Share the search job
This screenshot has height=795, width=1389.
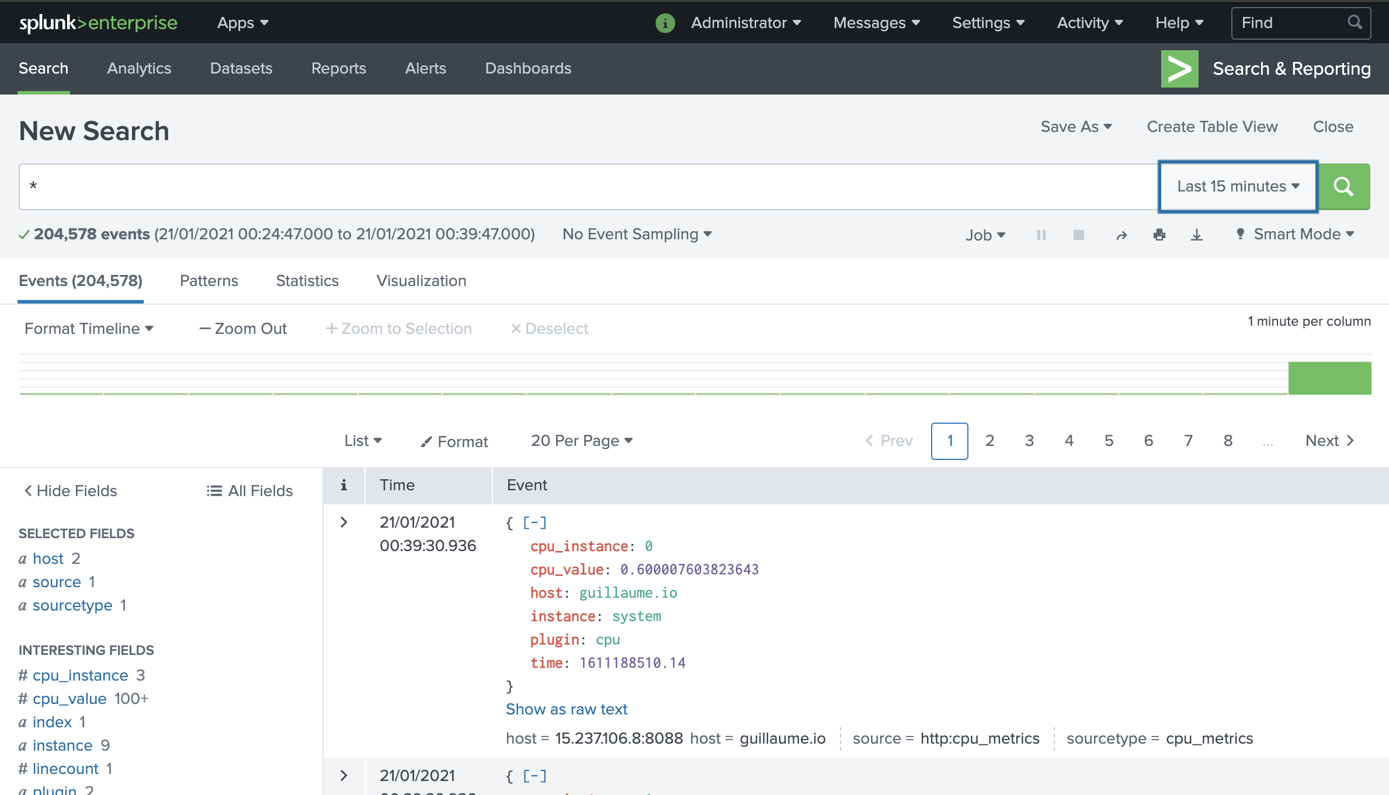point(1121,235)
